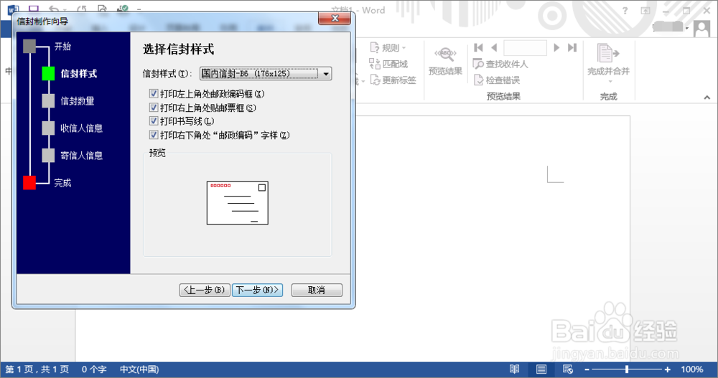
Task: Collapse the ribbon with the chevron
Action: (x=707, y=97)
